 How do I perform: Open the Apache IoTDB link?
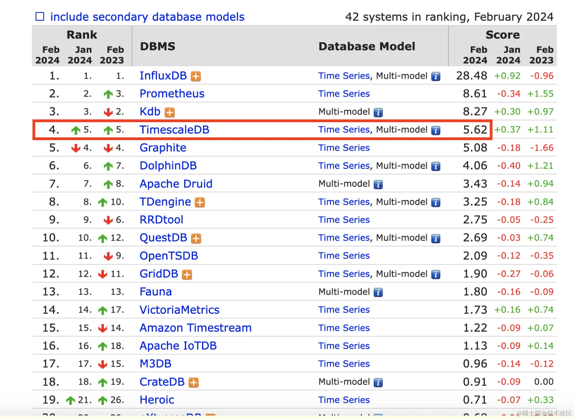[x=178, y=345]
